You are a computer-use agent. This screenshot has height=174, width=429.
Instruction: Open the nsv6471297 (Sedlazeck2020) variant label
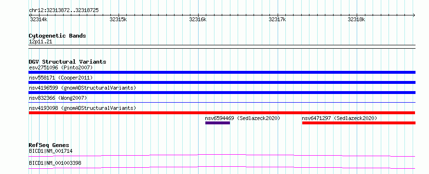pos(339,118)
